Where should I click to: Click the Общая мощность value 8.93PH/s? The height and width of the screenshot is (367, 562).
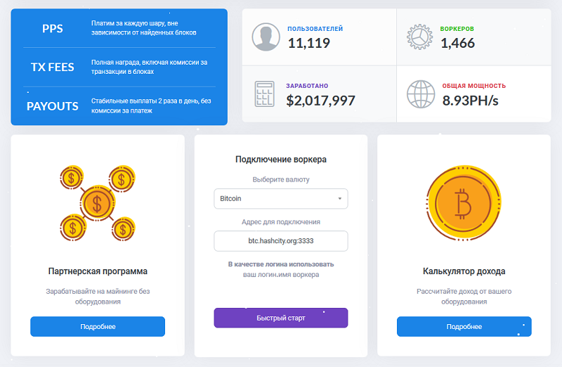click(x=470, y=100)
